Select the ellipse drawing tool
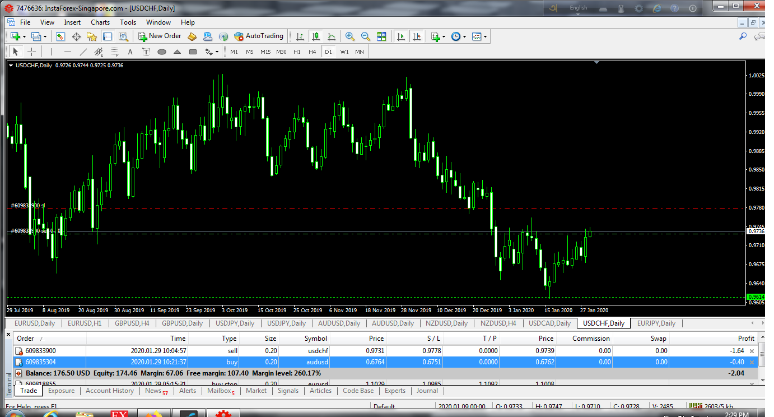Viewport: 774px width, 417px height. pos(162,52)
